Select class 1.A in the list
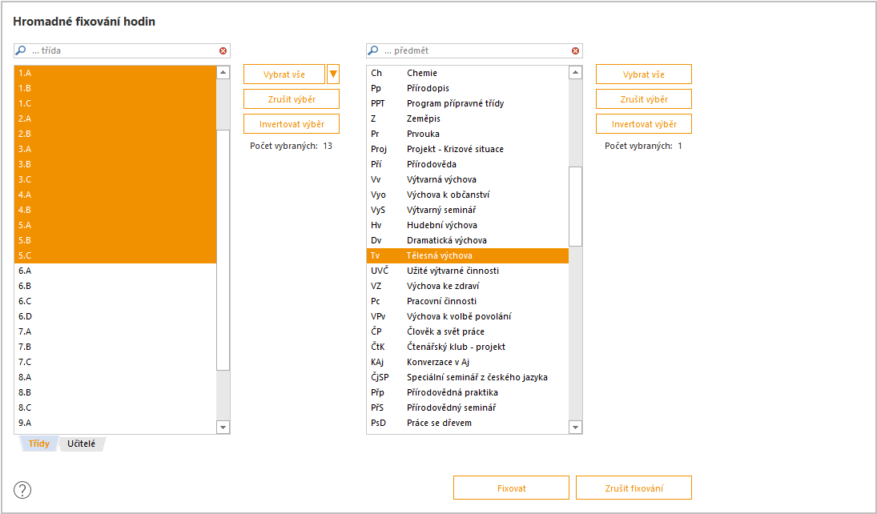The image size is (877, 514). coord(115,73)
